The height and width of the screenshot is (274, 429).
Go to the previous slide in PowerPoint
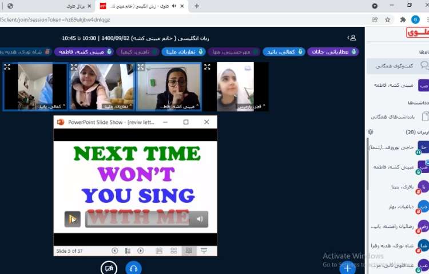[x=115, y=251]
